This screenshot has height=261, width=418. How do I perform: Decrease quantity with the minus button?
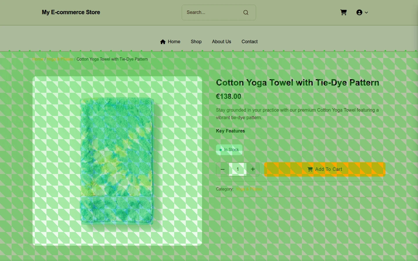pyautogui.click(x=223, y=169)
